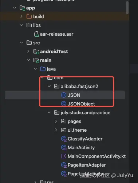The width and height of the screenshot is (138, 183).
Task: Open MainActivity in the editor
Action: (x=81, y=148)
